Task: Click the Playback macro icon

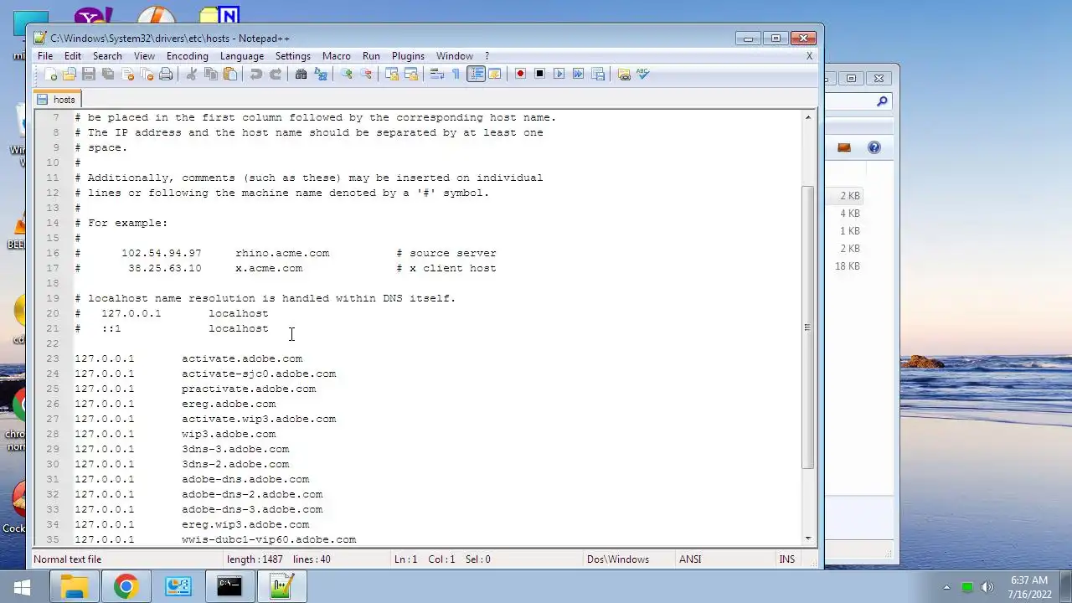Action: tap(559, 75)
